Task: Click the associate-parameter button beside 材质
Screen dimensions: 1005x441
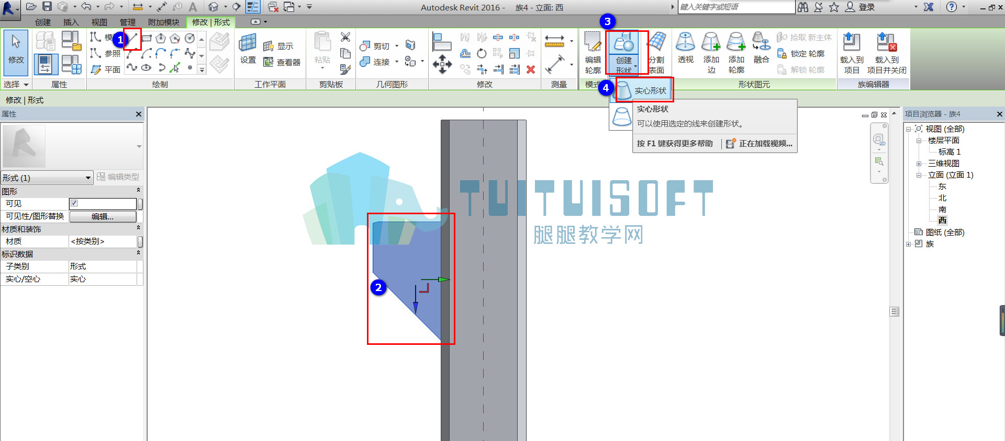Action: pyautogui.click(x=140, y=241)
